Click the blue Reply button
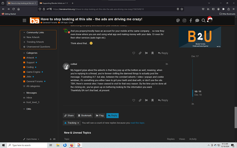Screen dimensions: 237x148 pos(112,115)
